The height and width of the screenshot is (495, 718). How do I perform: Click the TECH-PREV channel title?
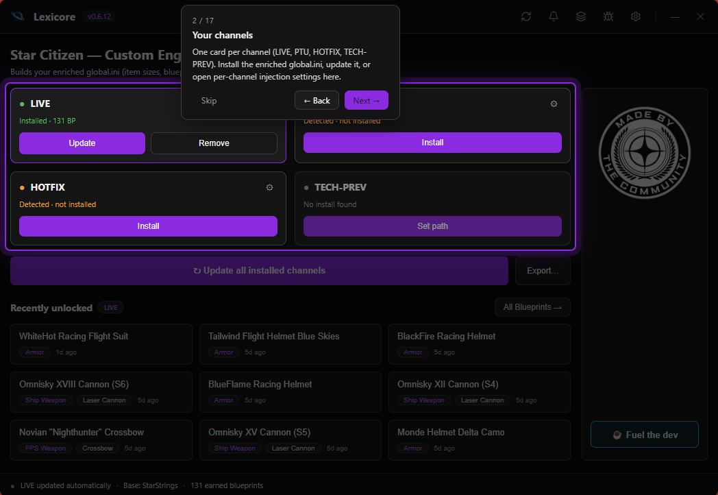click(x=341, y=187)
